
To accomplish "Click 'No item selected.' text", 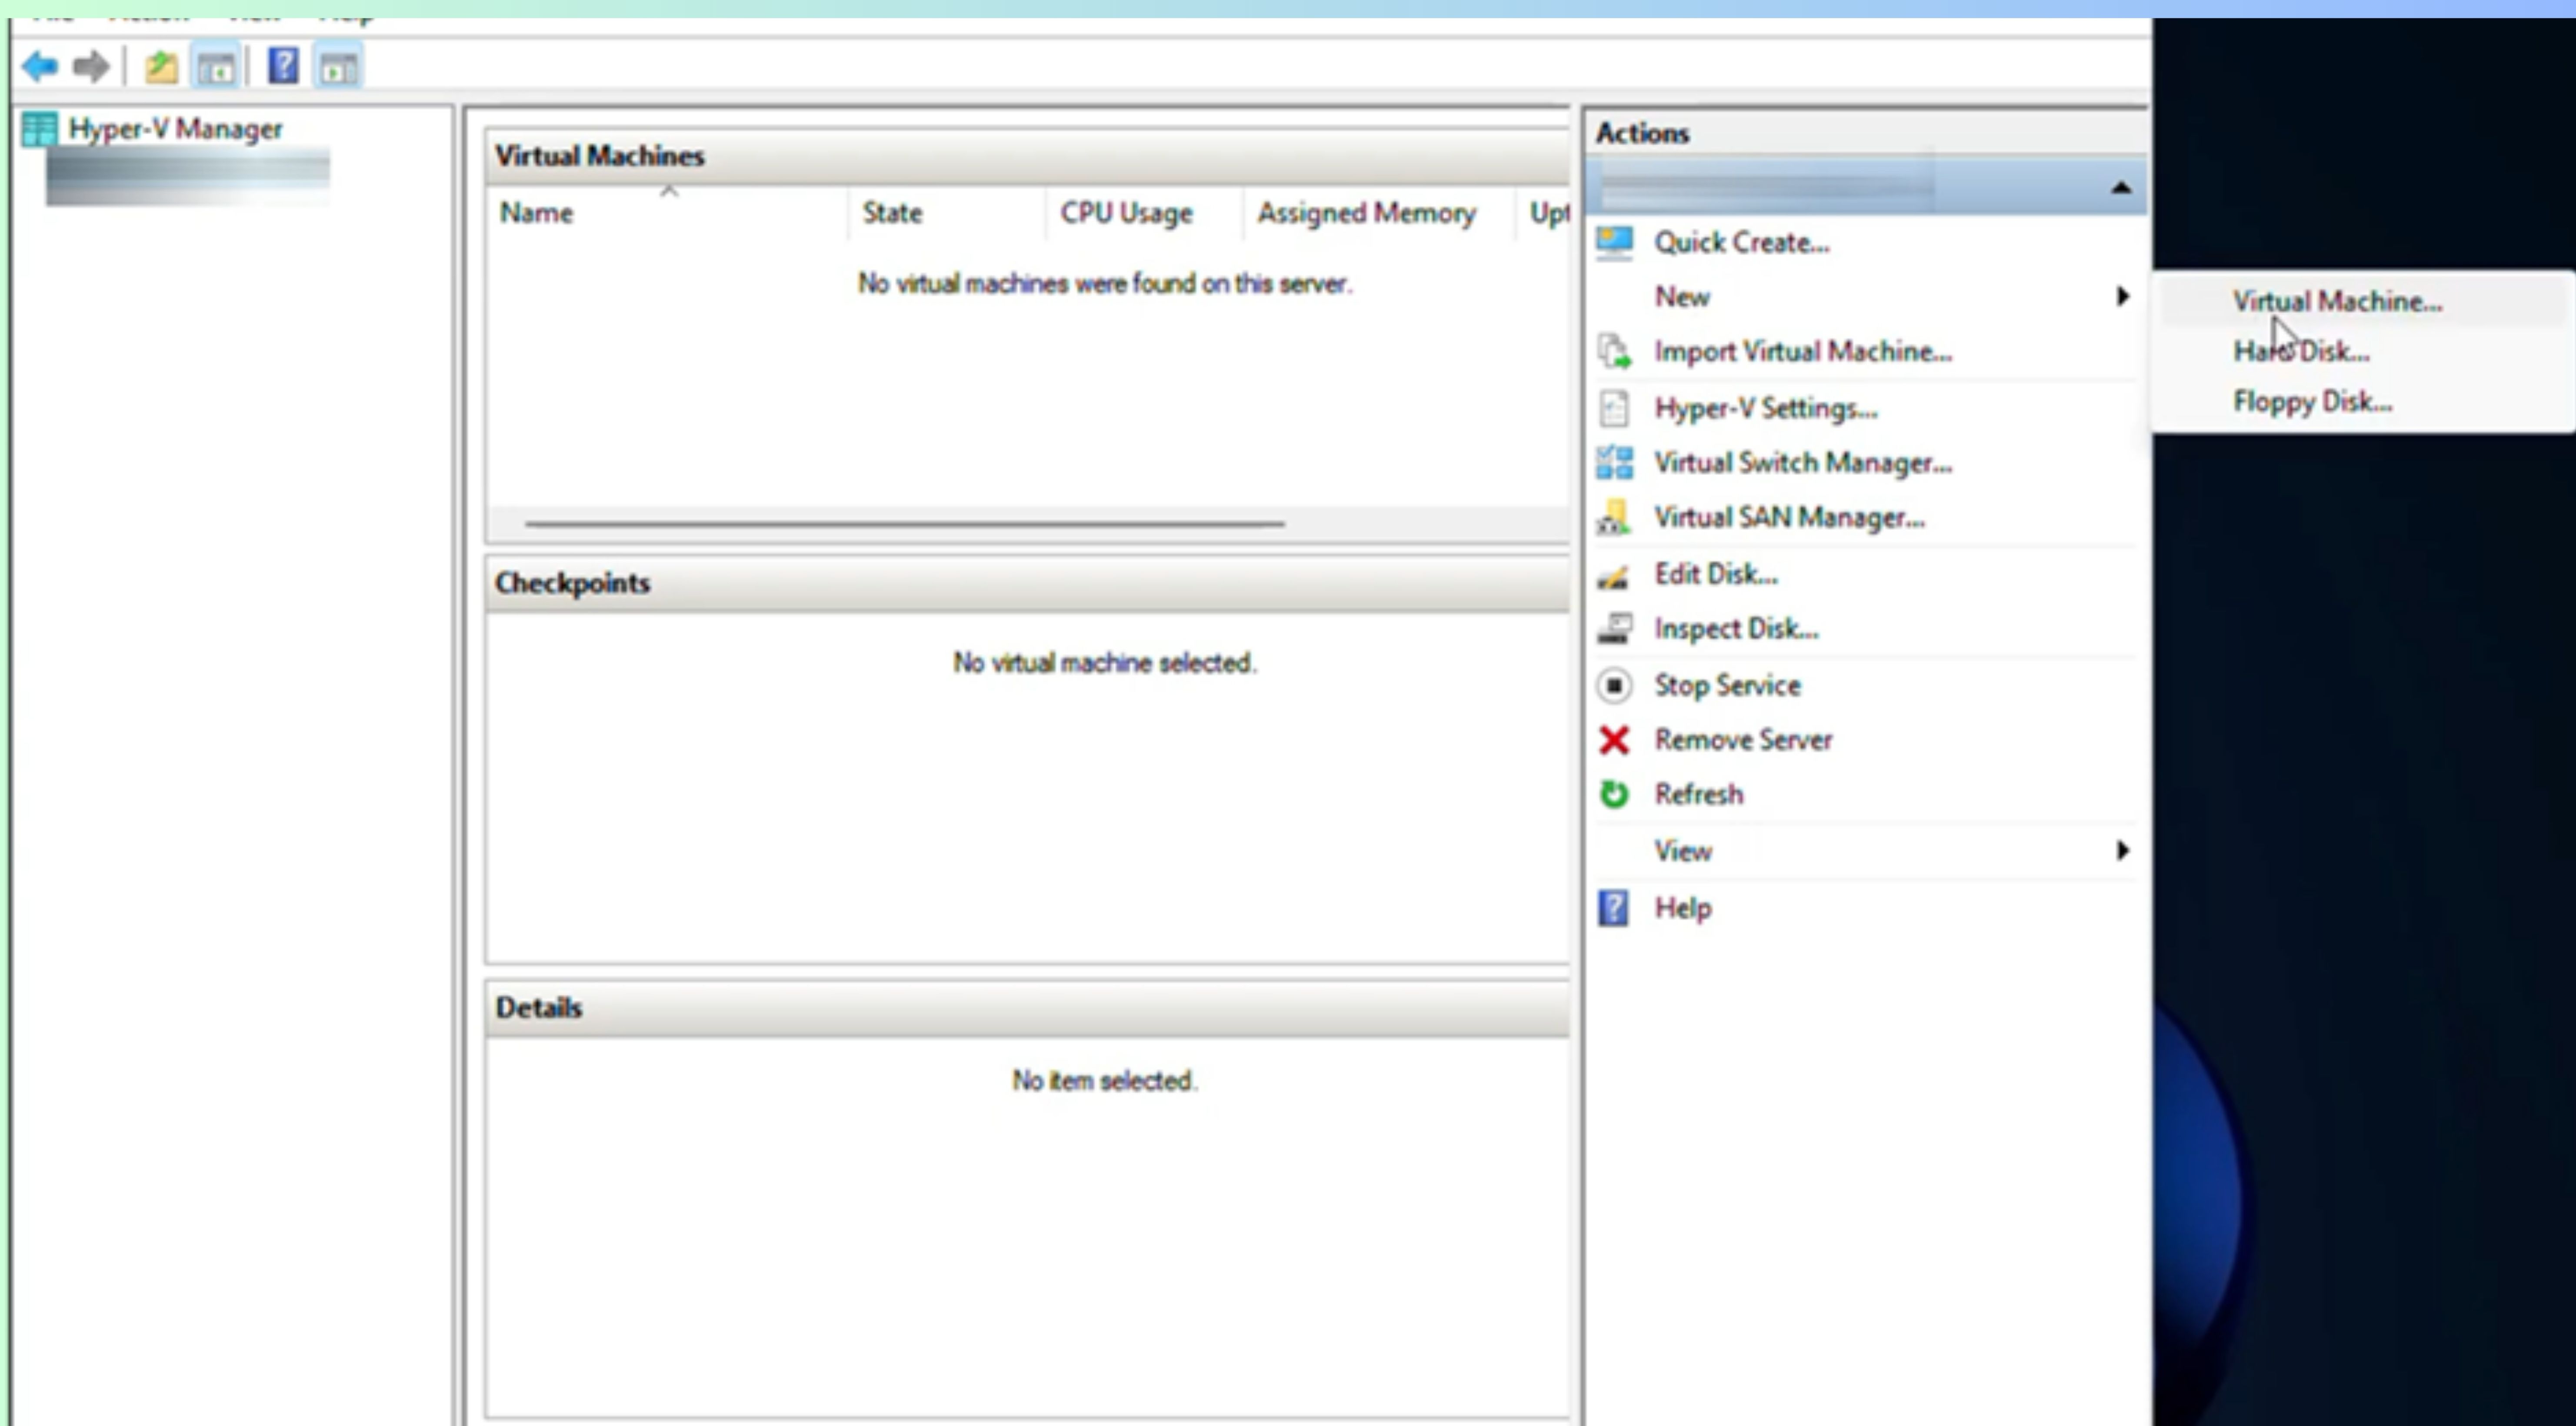I will tap(1105, 1081).
